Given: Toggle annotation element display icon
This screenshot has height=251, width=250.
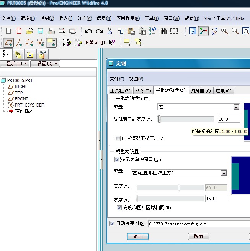Looking at the screenshot, I should pos(51,43).
